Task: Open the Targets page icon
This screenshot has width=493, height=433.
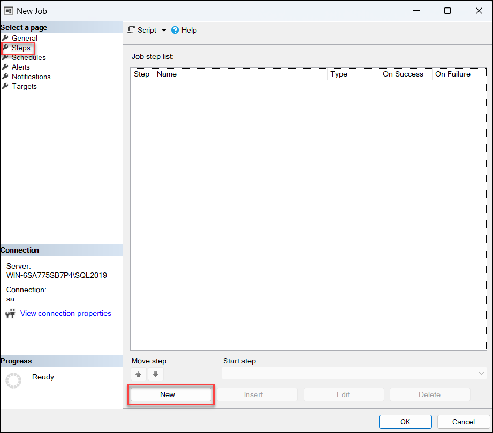Action: pos(5,86)
